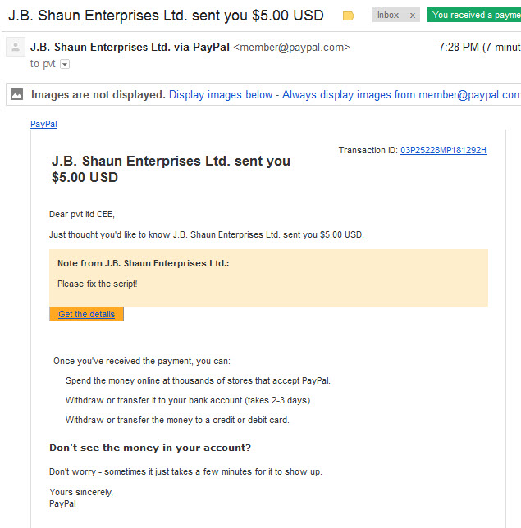The width and height of the screenshot is (521, 528).
Task: Open the 'You received a payment' green label
Action: (474, 15)
